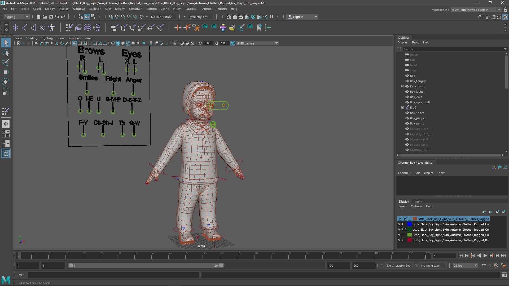Viewport: 509px width, 286px height.
Task: Click the Create Locator shelf icon
Action: click(x=16, y=28)
